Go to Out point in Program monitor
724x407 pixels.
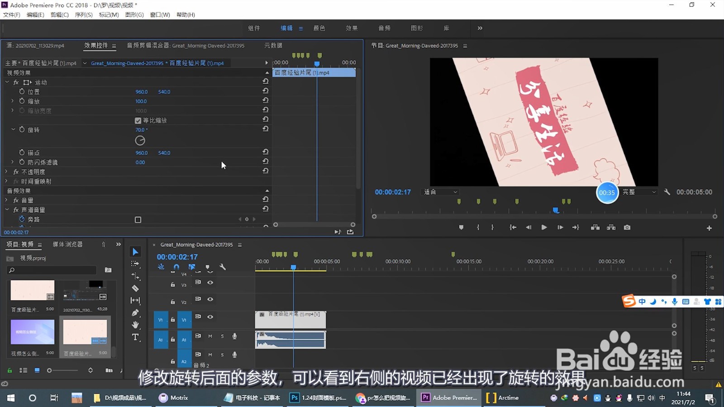pos(576,227)
